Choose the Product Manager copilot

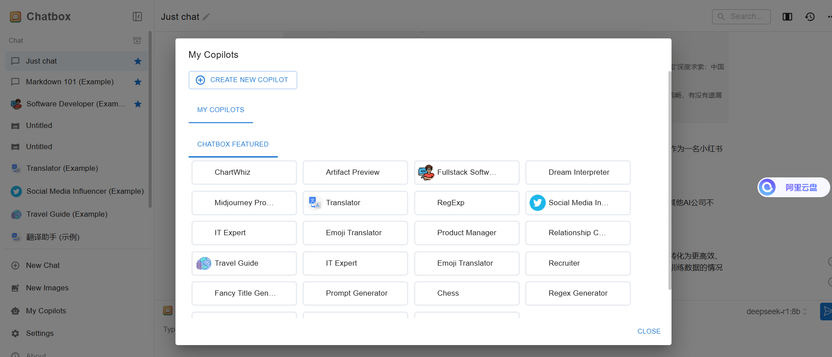(467, 233)
